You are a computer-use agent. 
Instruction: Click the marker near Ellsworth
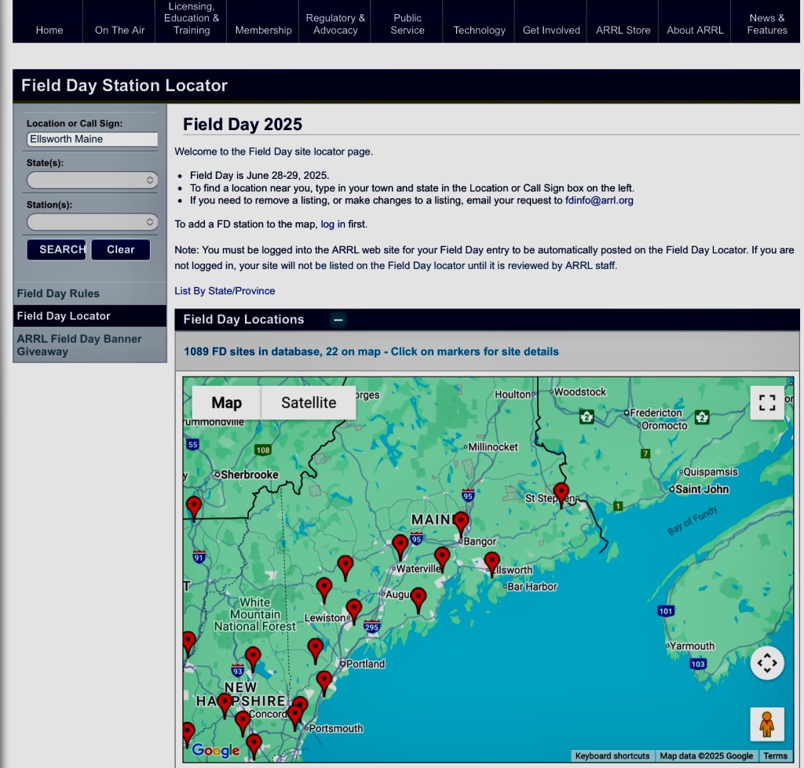(492, 562)
